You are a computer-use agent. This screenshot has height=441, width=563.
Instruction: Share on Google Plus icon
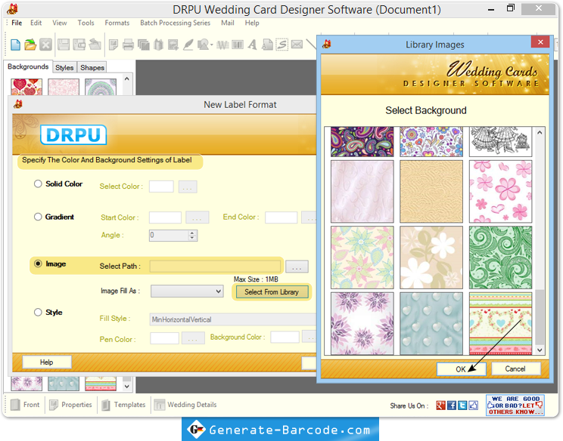pos(440,406)
